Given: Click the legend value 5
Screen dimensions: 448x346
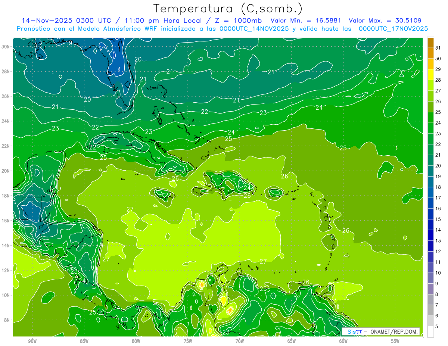Looking at the screenshot, I should [x=437, y=327].
